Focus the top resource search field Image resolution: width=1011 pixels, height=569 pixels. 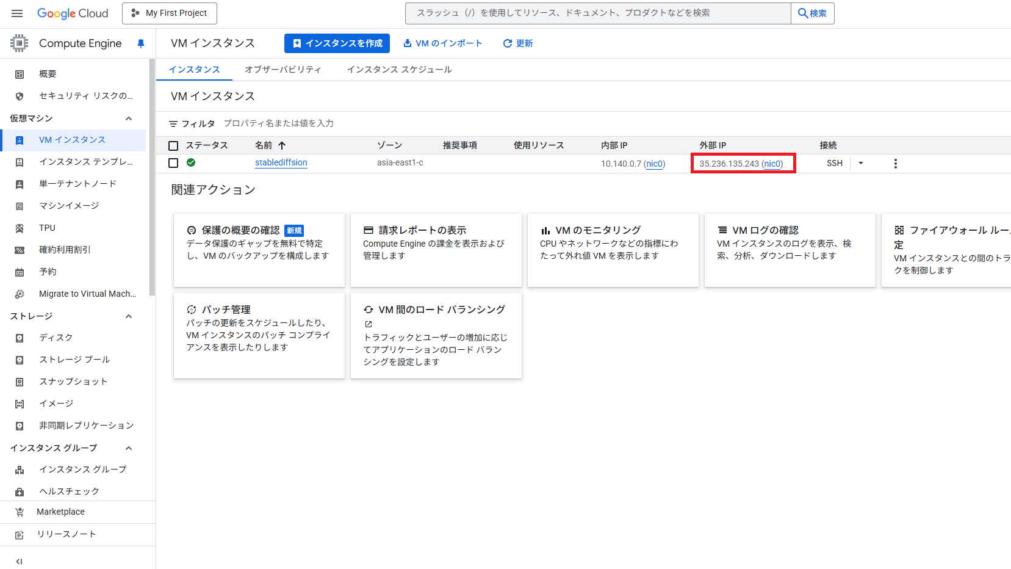point(598,13)
